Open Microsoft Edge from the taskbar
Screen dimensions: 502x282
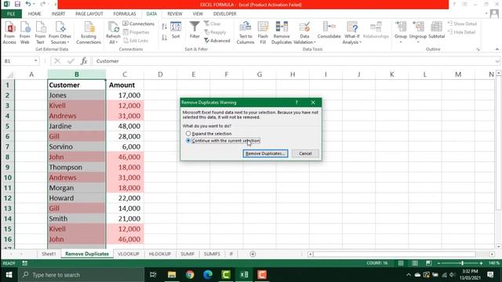point(208,275)
